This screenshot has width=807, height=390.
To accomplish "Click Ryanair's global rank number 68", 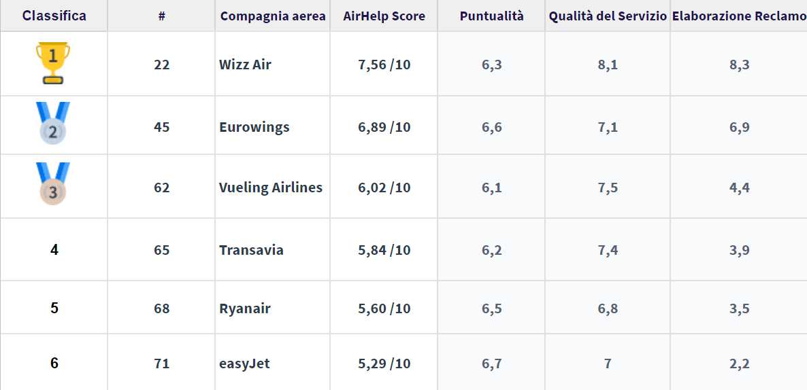I will (162, 309).
